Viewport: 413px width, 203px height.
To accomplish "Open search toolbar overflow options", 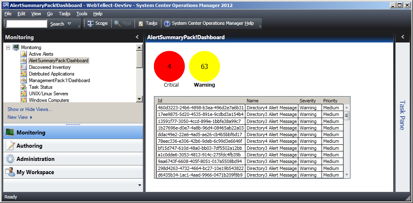I will pos(79,26).
